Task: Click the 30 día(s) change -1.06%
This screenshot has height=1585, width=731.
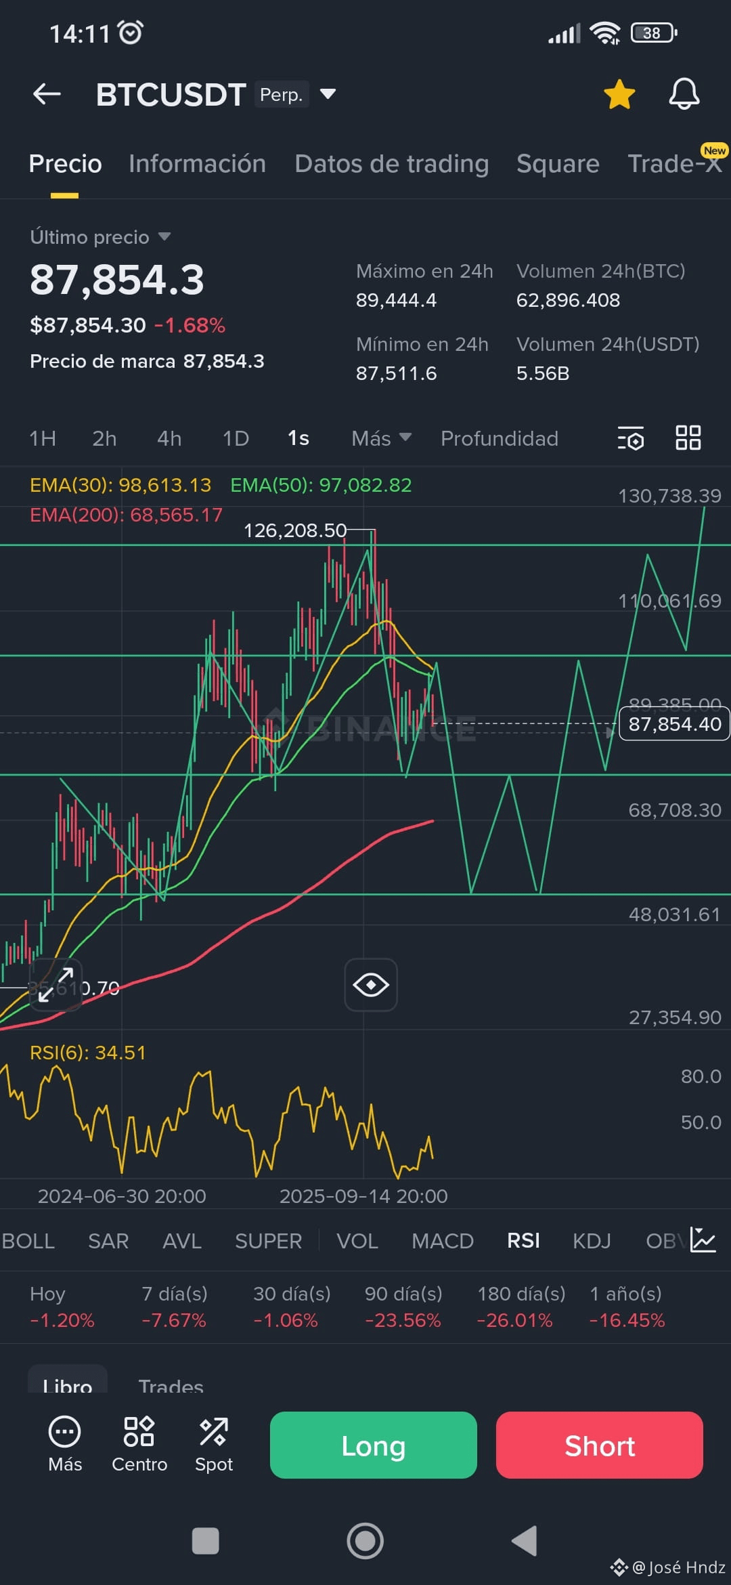Action: 286,1320
